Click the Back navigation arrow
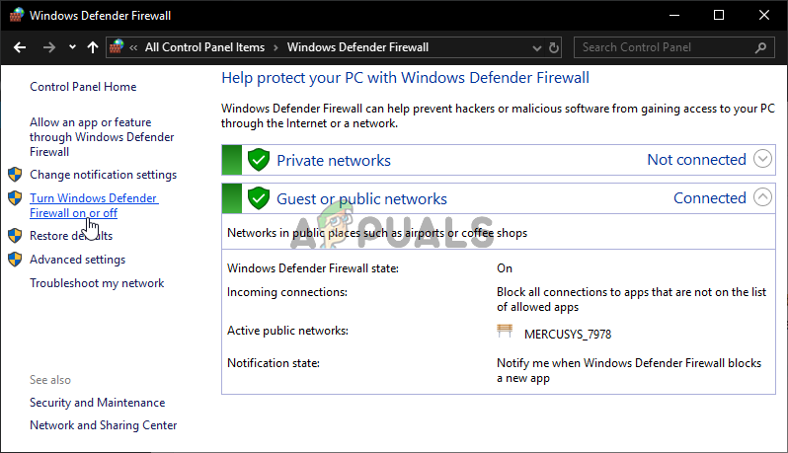The width and height of the screenshot is (788, 453). (19, 47)
